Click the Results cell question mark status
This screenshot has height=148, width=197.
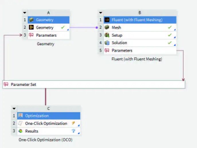click(x=73, y=131)
